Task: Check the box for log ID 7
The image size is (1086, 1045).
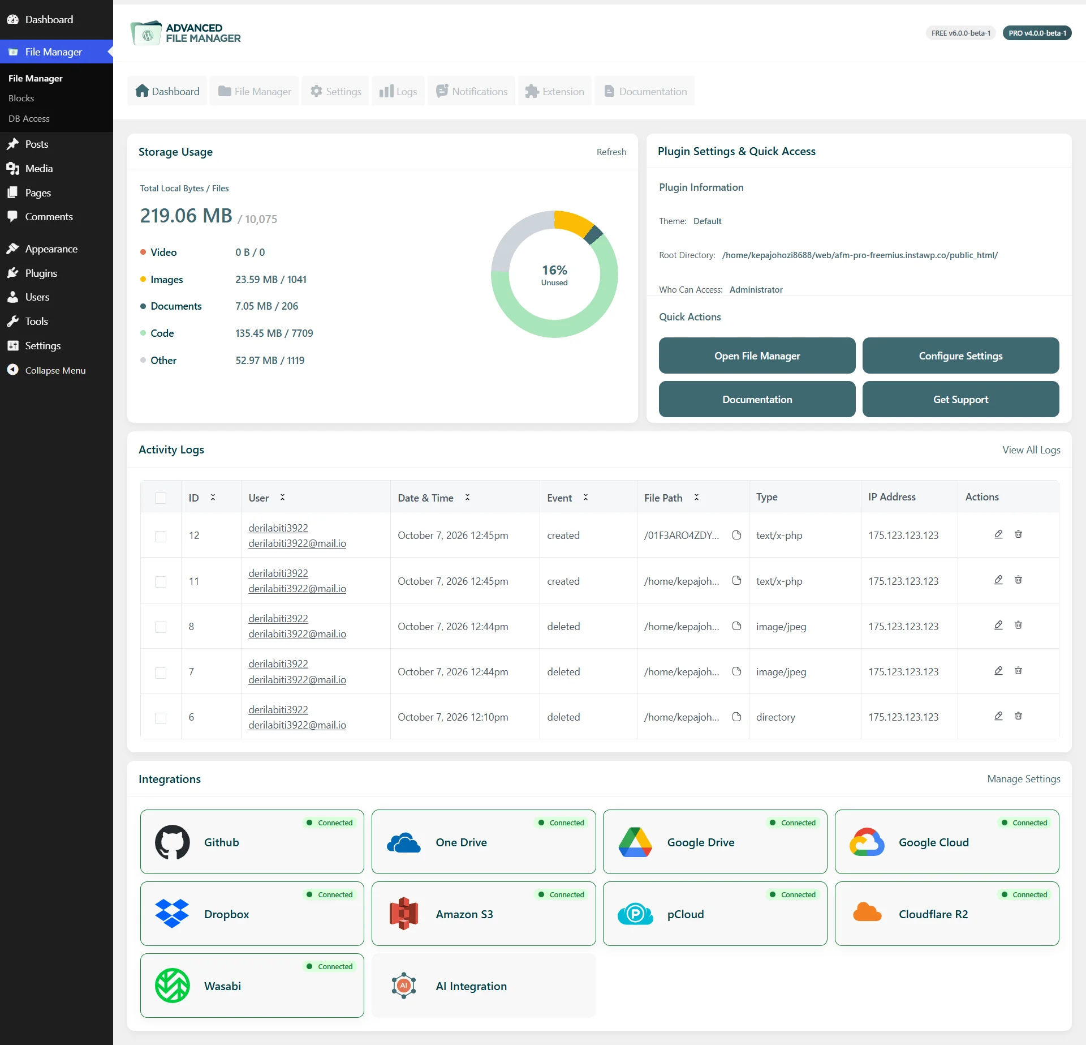Action: [161, 673]
